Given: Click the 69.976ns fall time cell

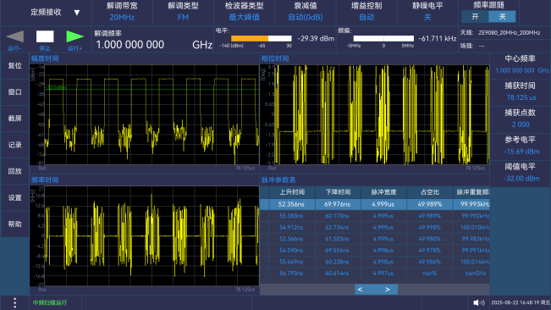Looking at the screenshot, I should (338, 204).
